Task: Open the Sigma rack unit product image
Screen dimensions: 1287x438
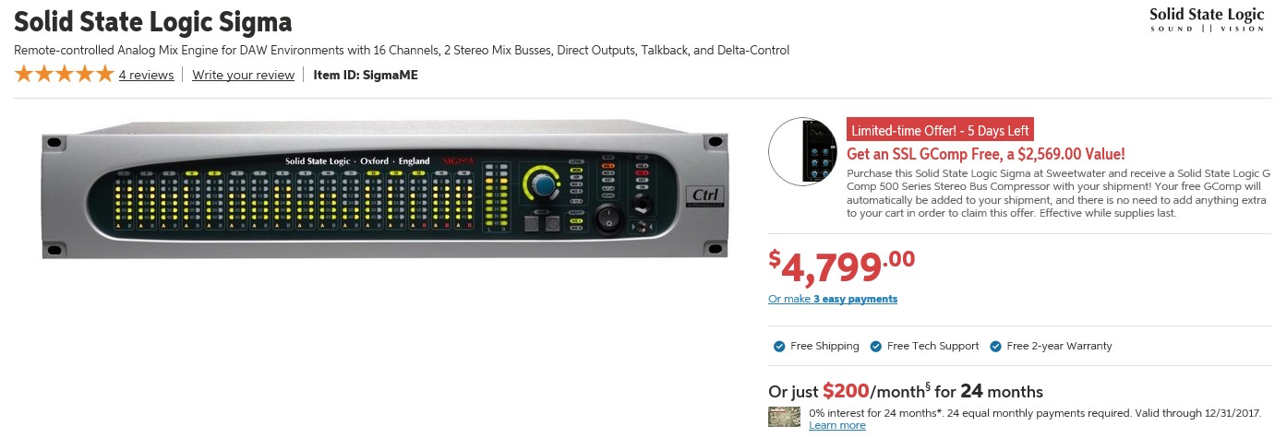Action: click(384, 193)
